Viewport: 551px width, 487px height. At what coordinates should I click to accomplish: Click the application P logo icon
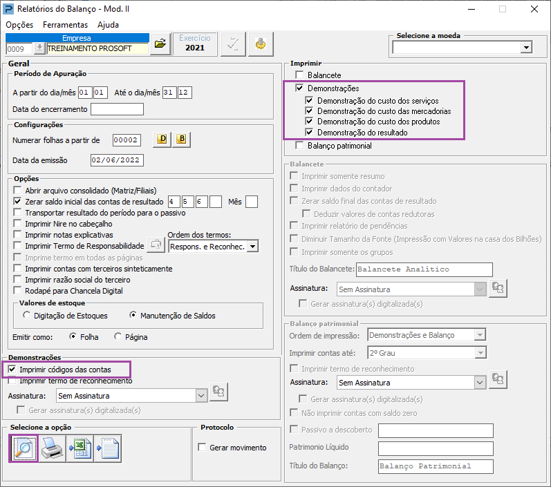pos(8,9)
